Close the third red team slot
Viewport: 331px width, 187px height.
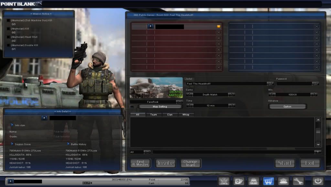tap(219, 38)
